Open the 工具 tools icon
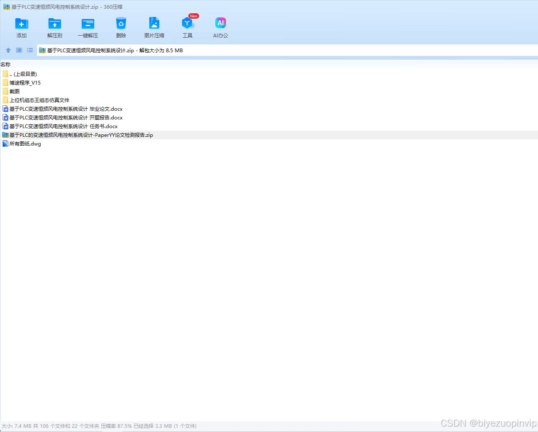Viewport: 538px width, 432px height. pyautogui.click(x=187, y=23)
